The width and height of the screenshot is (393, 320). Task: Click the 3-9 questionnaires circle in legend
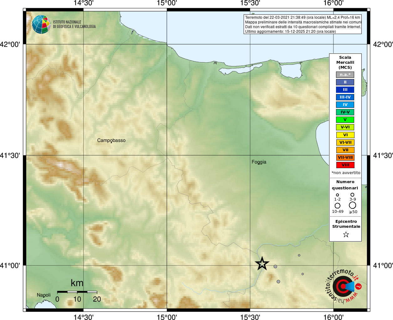point(352,195)
